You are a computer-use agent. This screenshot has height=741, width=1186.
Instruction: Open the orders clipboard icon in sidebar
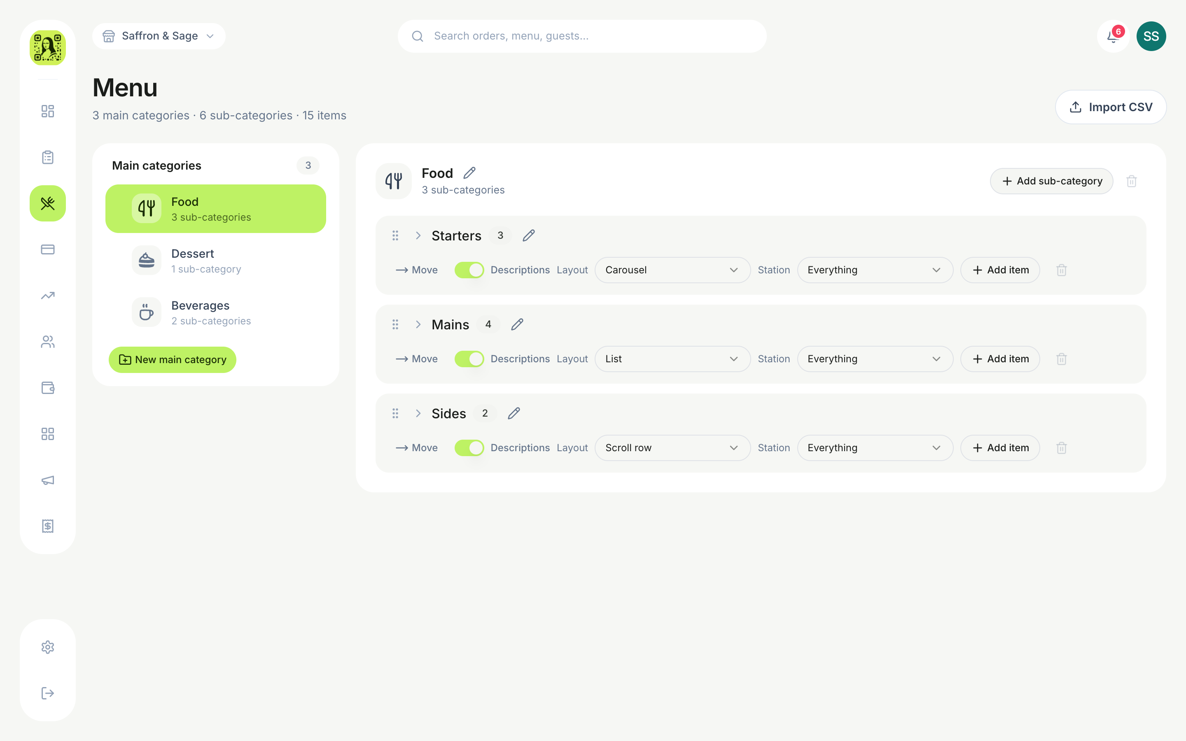(47, 157)
